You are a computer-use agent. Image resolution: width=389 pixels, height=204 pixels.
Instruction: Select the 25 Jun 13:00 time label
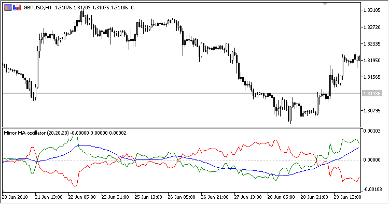(x=148, y=197)
